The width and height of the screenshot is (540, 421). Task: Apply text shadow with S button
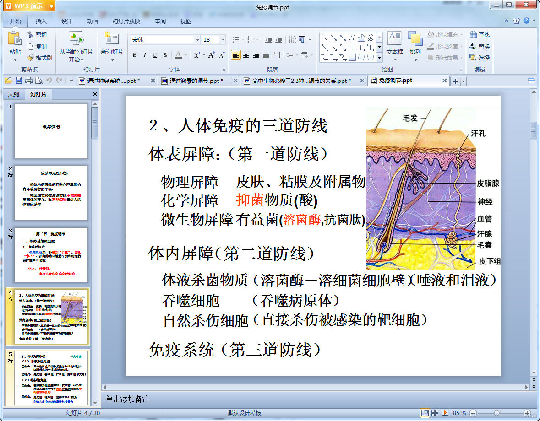point(165,55)
